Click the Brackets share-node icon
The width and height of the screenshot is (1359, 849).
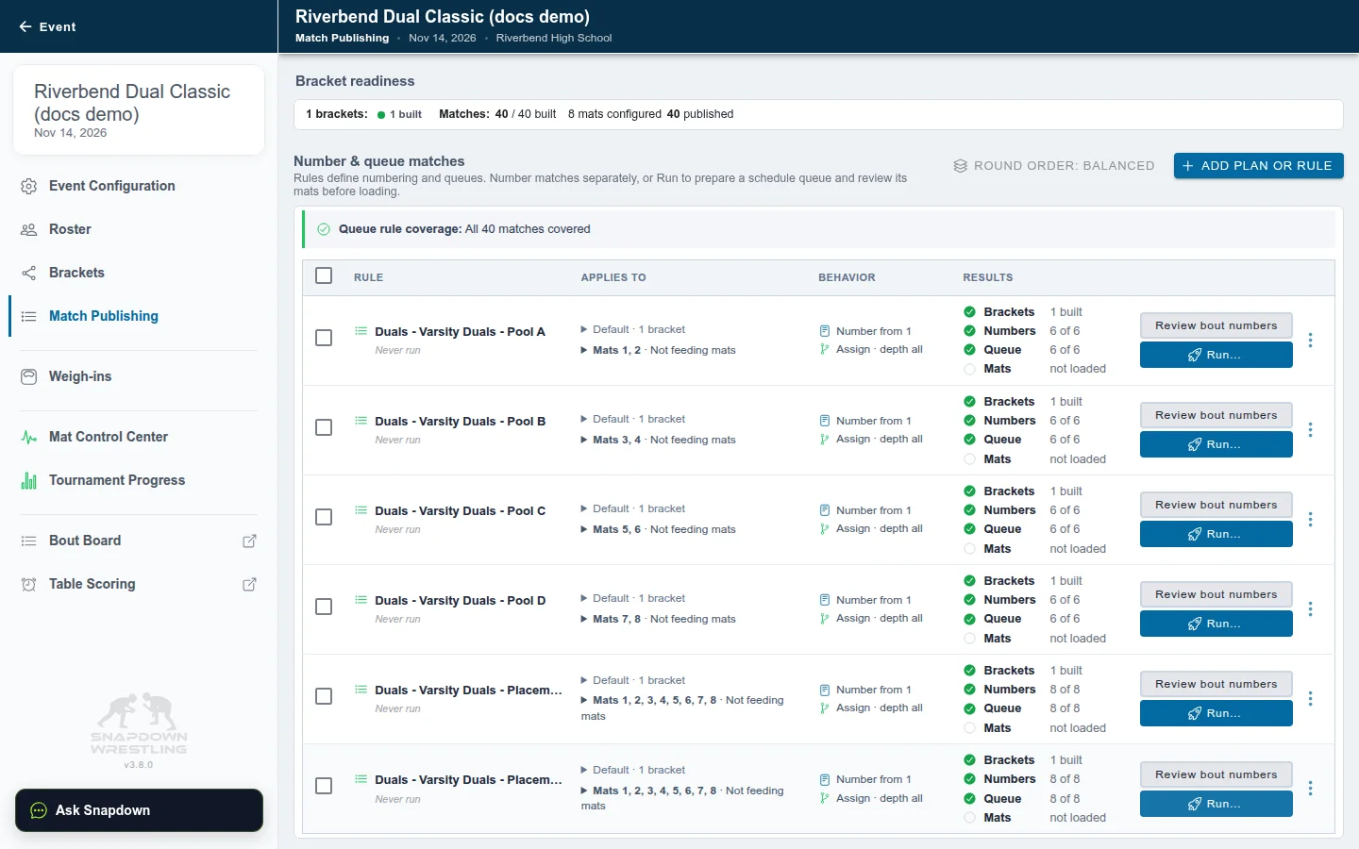point(29,273)
